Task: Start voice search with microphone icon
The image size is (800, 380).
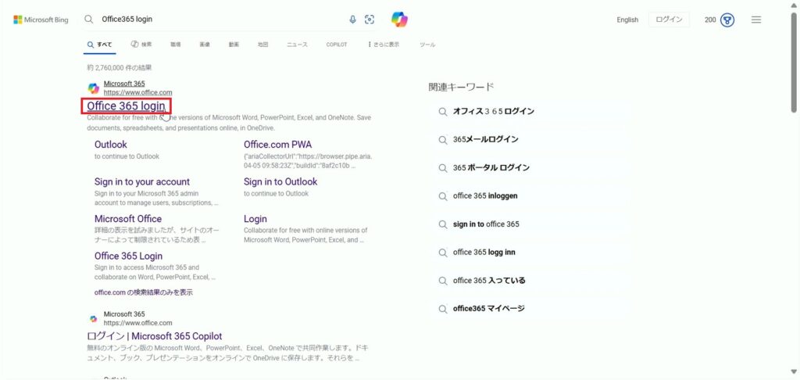Action: (x=352, y=20)
